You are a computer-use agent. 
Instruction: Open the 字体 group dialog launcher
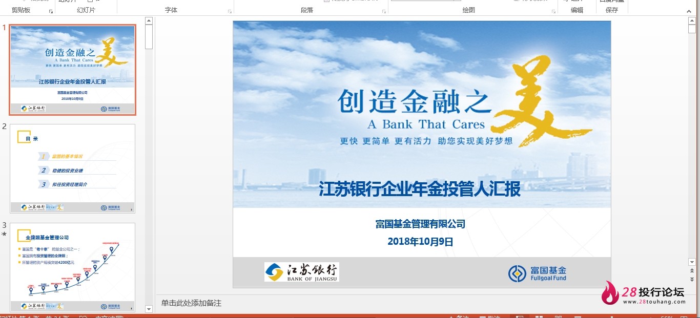[229, 11]
